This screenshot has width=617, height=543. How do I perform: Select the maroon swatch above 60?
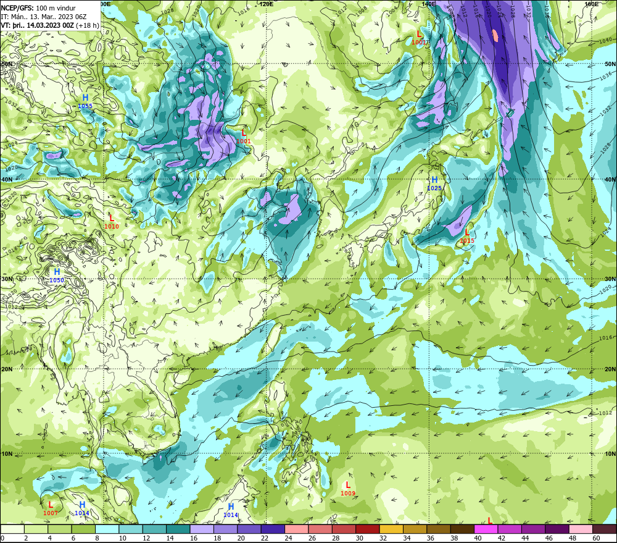coord(605,529)
